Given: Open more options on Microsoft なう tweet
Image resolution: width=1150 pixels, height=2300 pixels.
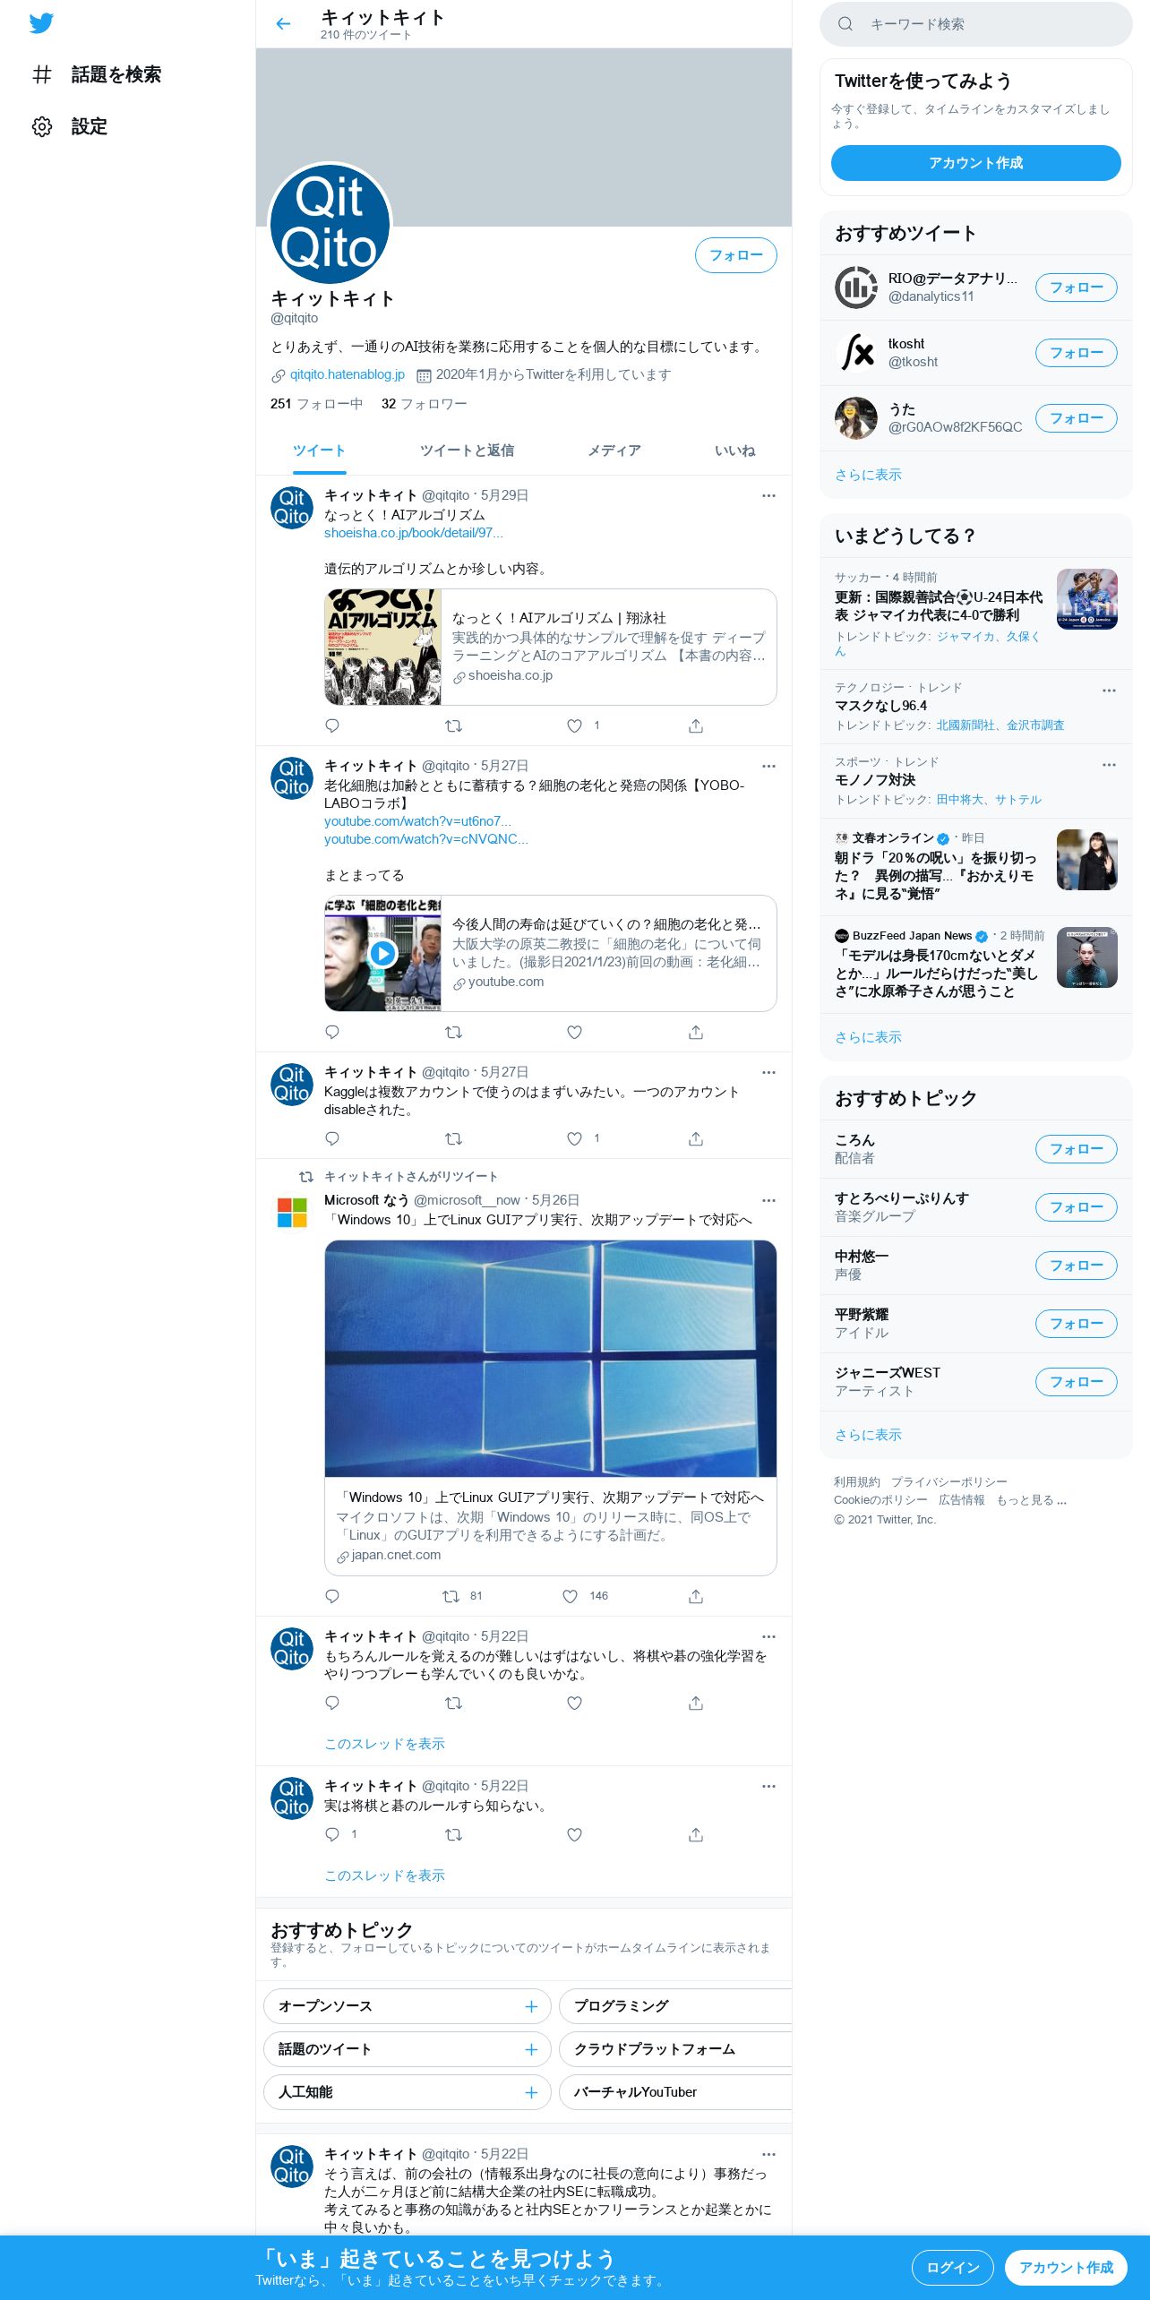Looking at the screenshot, I should click(x=768, y=1200).
